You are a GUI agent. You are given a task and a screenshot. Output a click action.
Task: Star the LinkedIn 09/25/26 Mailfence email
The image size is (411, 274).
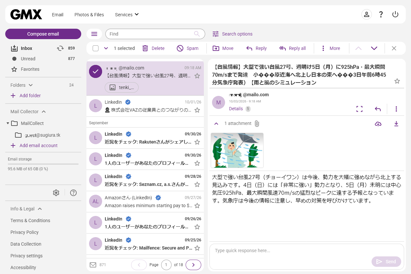(x=197, y=248)
